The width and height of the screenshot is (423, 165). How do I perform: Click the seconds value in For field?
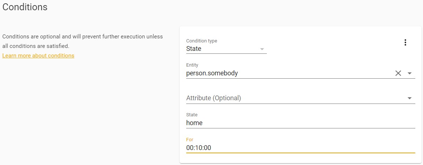(207, 148)
